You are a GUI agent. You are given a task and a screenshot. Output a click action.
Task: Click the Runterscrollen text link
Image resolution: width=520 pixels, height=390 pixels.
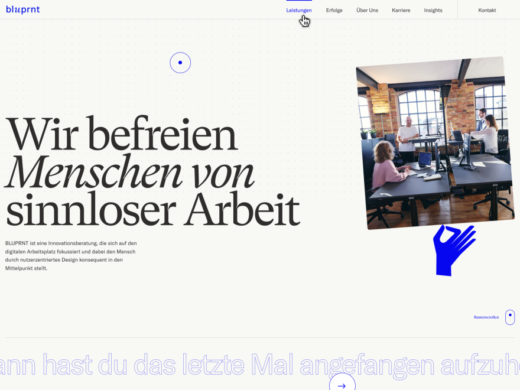coord(486,317)
